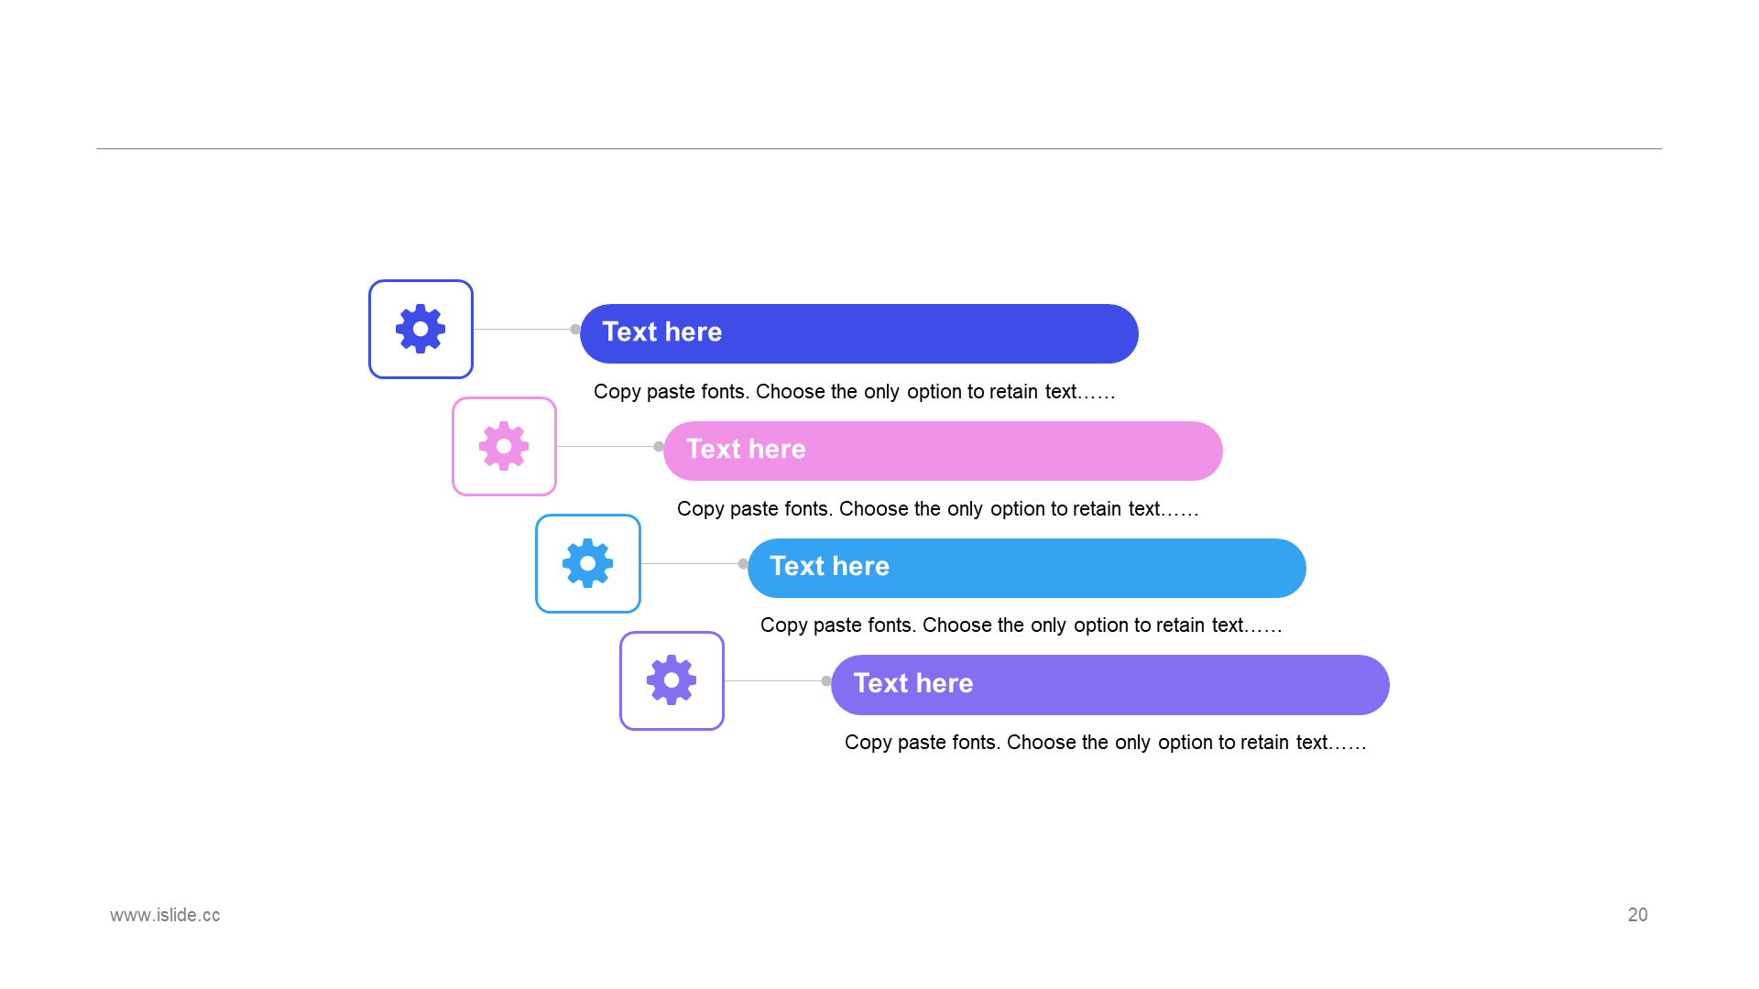Select the purple 'Text here' bar

tap(1110, 685)
